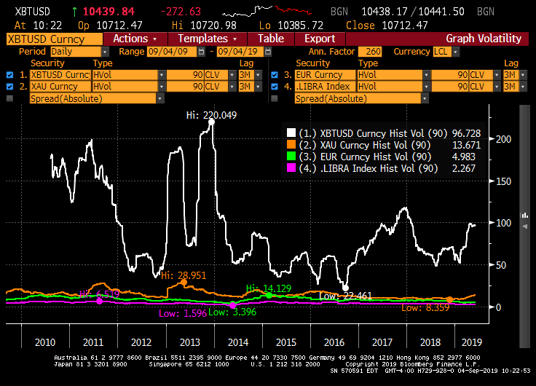Click magenta .LIBRA legend color swatch
This screenshot has height=386, width=536.
tap(291, 168)
